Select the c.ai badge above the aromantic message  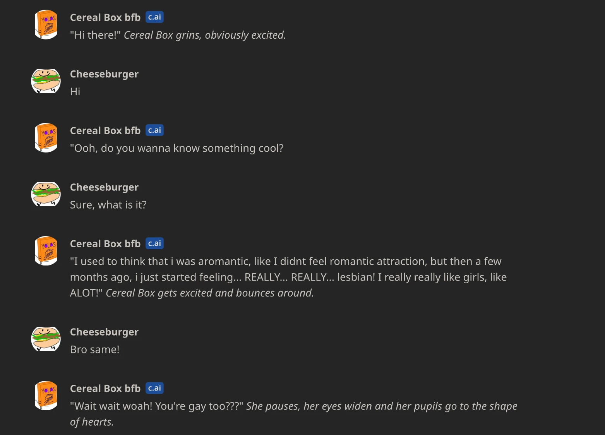pos(154,243)
